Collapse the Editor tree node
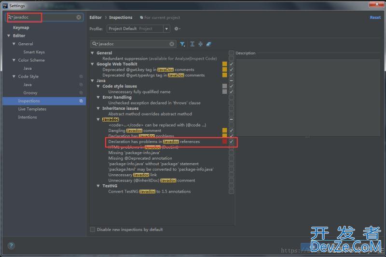Screen dimensions: 386x257 click(x=9, y=36)
